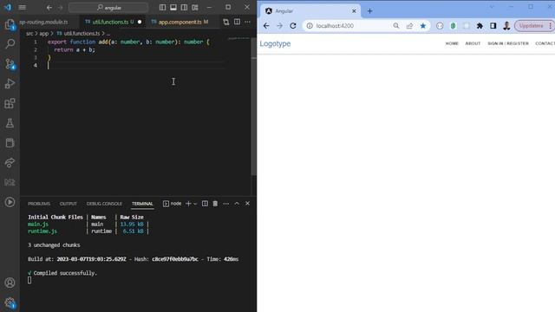Open the Run and Debug view

pyautogui.click(x=10, y=83)
